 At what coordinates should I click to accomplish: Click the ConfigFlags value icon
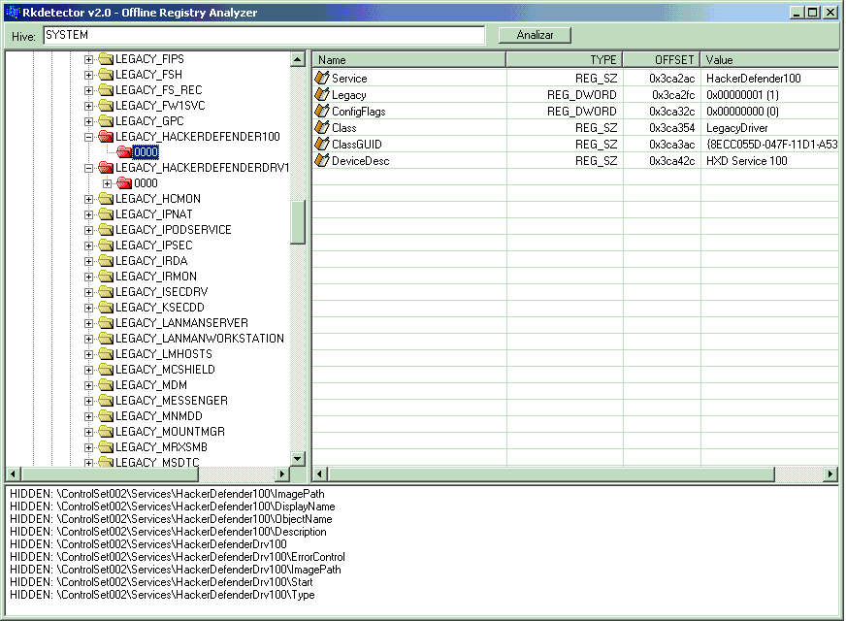tap(323, 112)
